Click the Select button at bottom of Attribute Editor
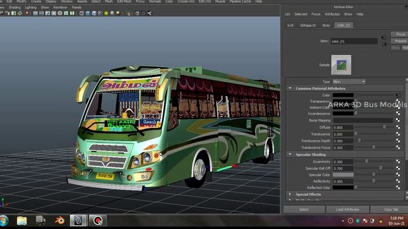408x229 pixels. [304, 209]
